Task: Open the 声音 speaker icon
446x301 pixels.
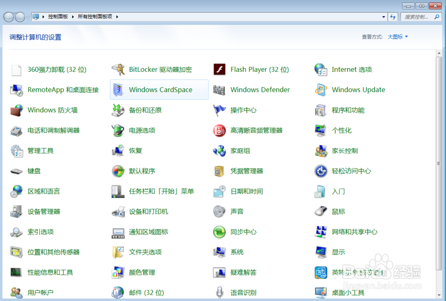Action: 219,212
